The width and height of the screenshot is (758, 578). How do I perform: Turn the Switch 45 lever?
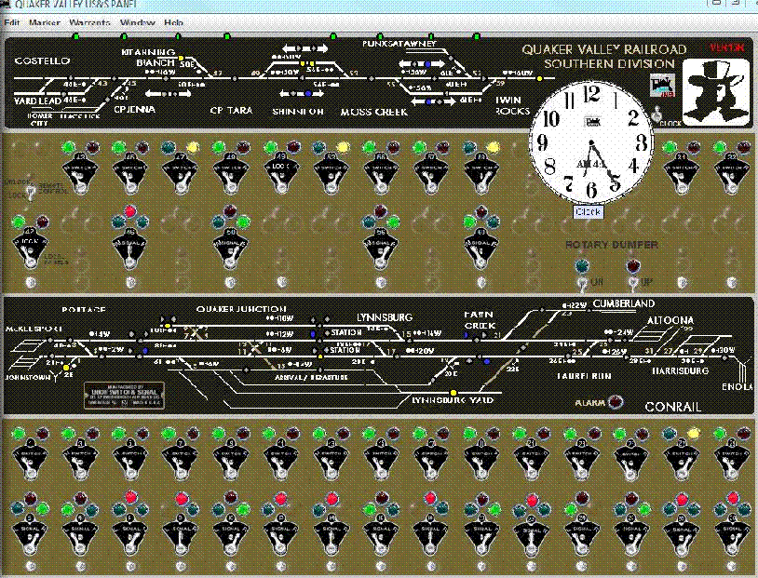pyautogui.click(x=129, y=174)
